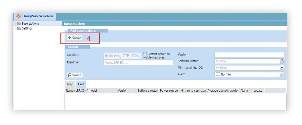Switch to the Map tab
This screenshot has width=302, height=125.
70,84
